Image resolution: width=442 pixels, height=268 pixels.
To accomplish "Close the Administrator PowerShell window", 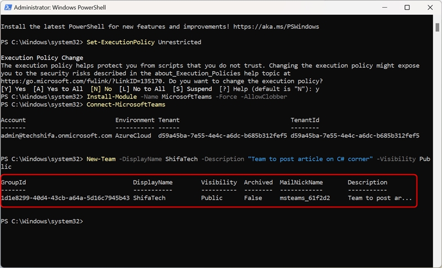I will 430,7.
